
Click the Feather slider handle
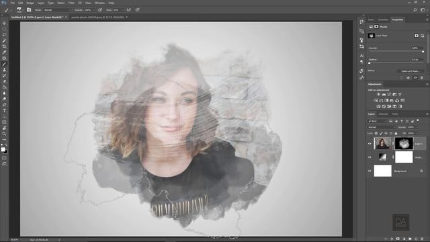(369, 63)
